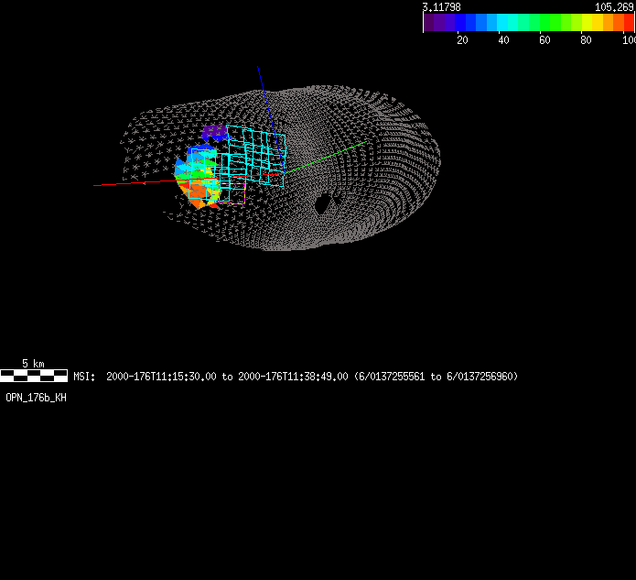Click the 20 tick label on legend

[x=462, y=39]
